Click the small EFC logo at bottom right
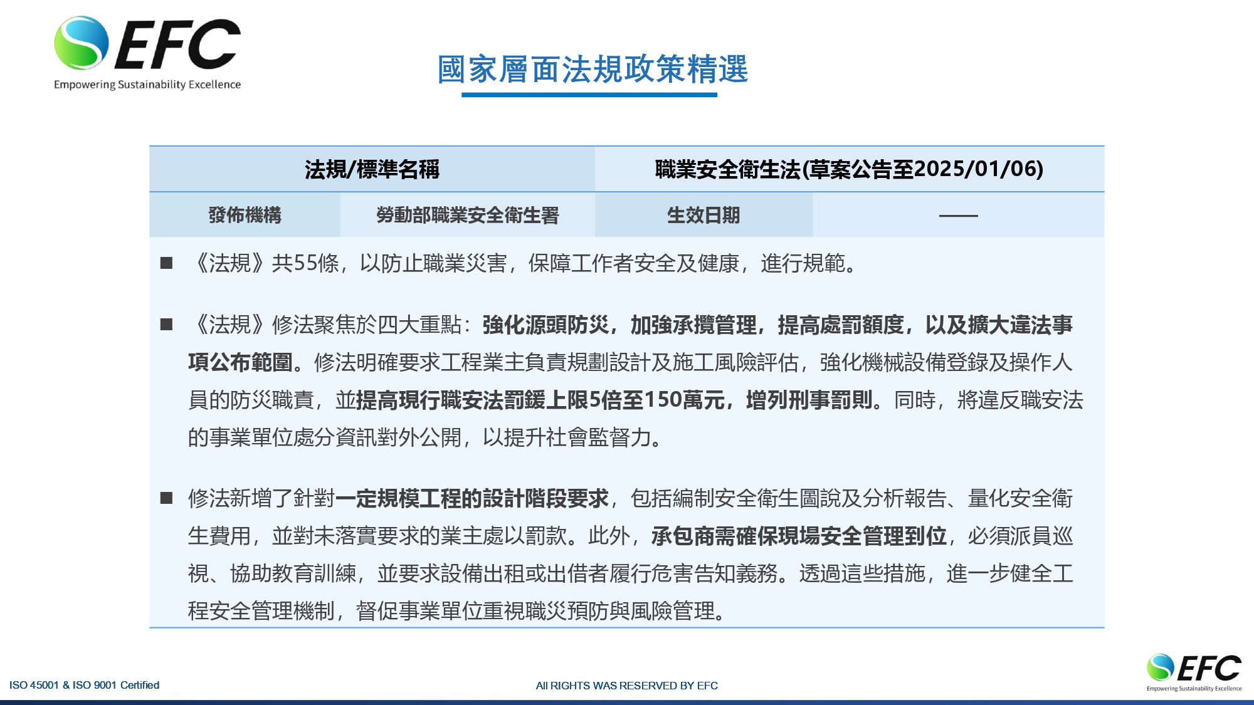Viewport: 1254px width, 705px height. point(1194,672)
